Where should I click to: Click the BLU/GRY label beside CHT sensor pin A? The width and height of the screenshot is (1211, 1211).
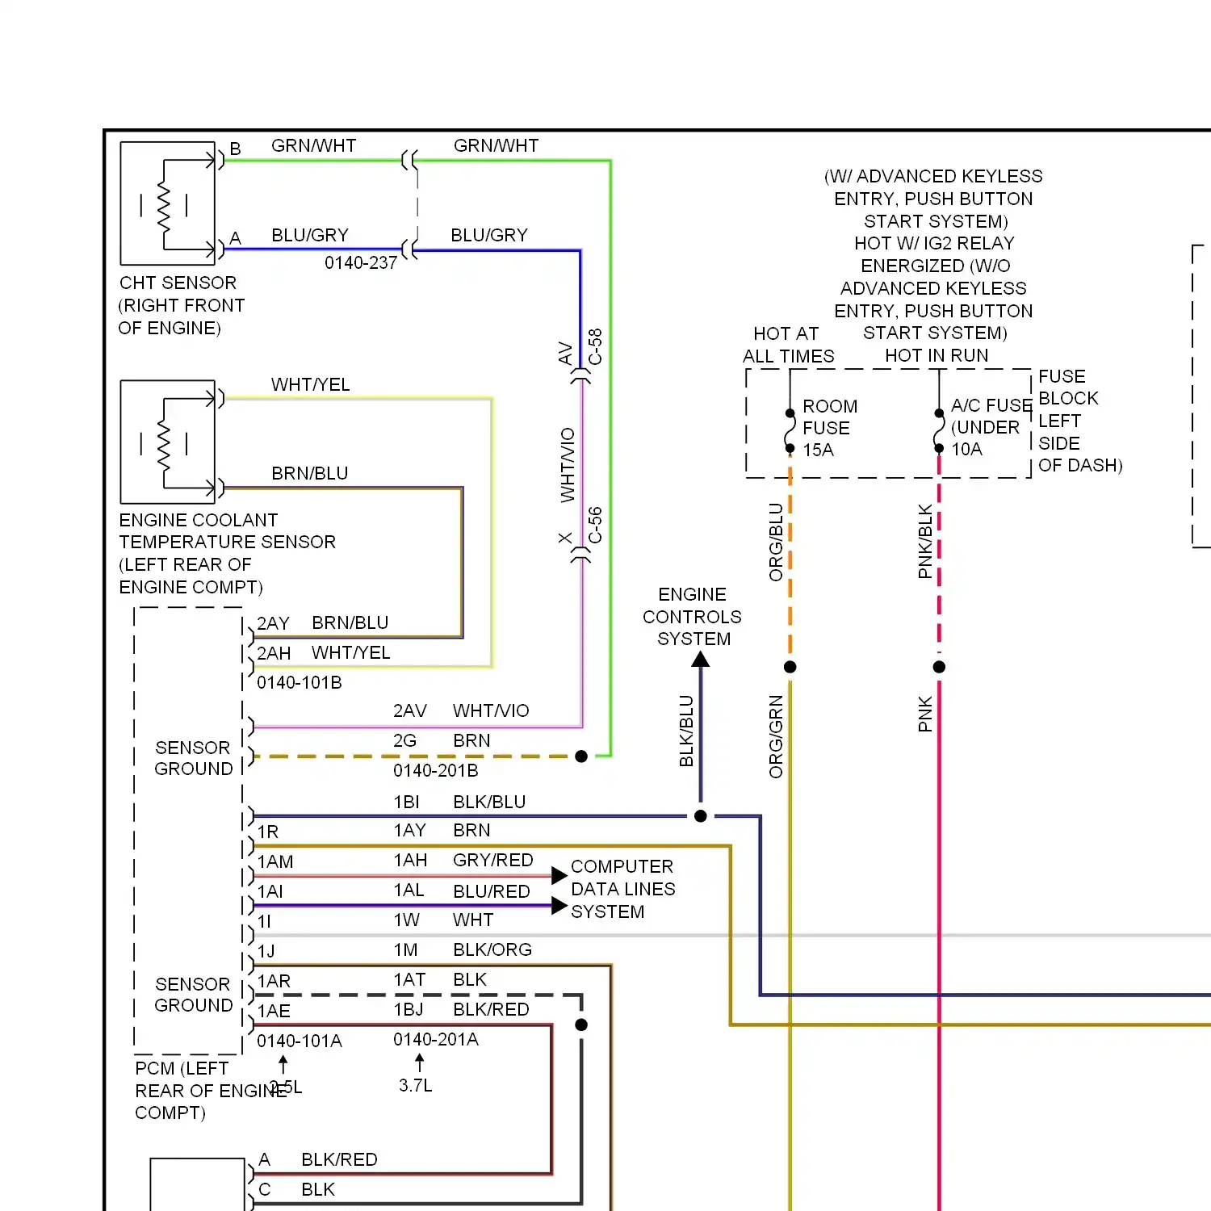310,235
